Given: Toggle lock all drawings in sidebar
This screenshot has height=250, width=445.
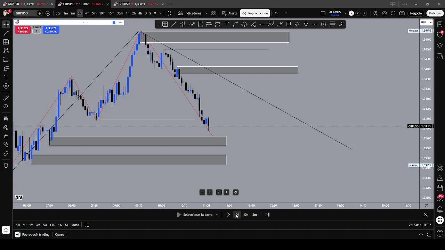Looking at the screenshot, I should coord(6,136).
